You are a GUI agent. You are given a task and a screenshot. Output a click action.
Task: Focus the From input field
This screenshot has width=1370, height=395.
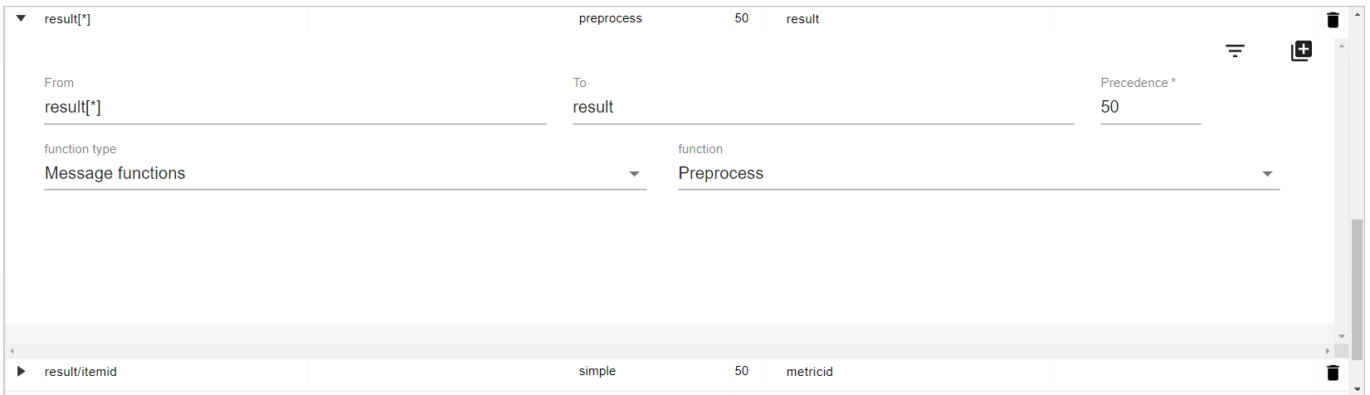[x=295, y=108]
